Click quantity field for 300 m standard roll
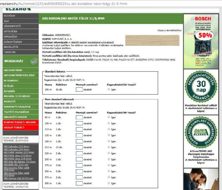This screenshot has height=190, width=222. (x=79, y=89)
